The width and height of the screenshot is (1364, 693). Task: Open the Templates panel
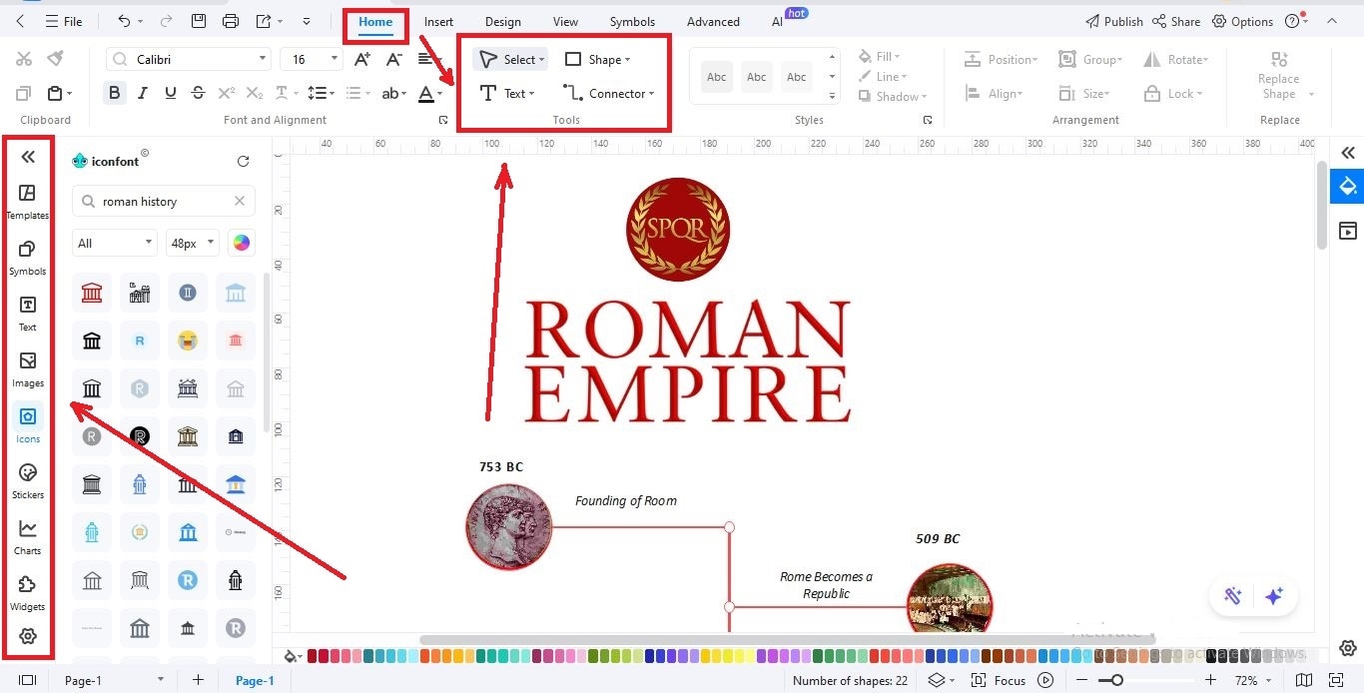(27, 199)
